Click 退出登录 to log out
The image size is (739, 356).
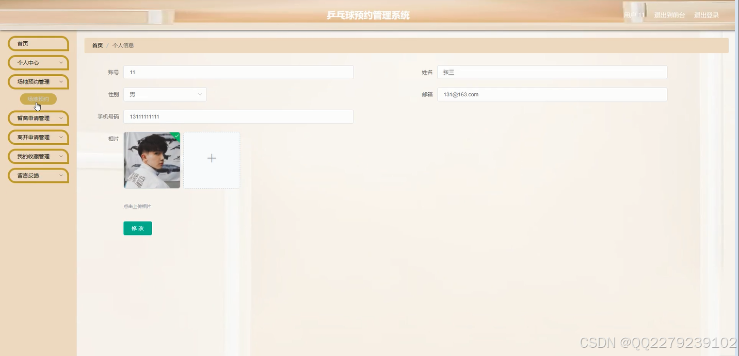(706, 15)
